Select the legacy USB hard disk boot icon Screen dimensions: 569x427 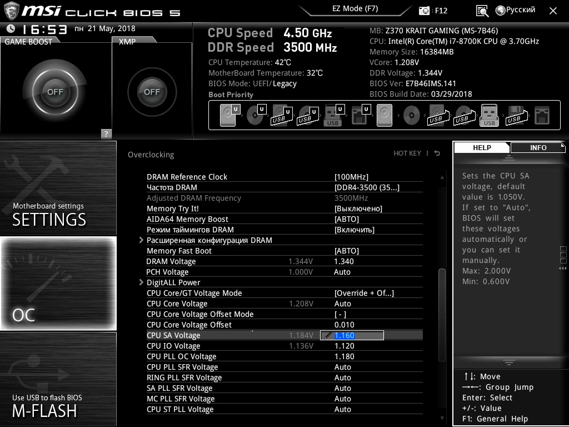[x=439, y=115]
